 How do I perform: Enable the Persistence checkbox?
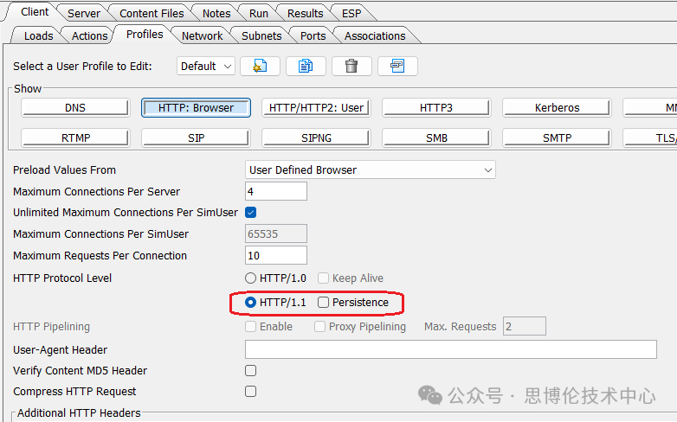coord(324,303)
